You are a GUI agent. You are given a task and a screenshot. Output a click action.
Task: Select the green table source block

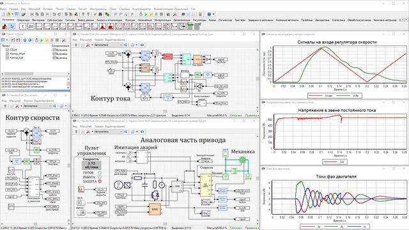click(x=190, y=26)
